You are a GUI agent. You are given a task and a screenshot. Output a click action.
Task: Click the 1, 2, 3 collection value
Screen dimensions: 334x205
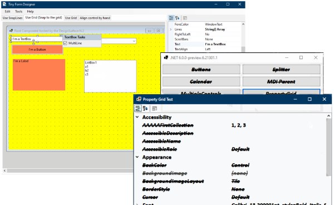(x=239, y=125)
